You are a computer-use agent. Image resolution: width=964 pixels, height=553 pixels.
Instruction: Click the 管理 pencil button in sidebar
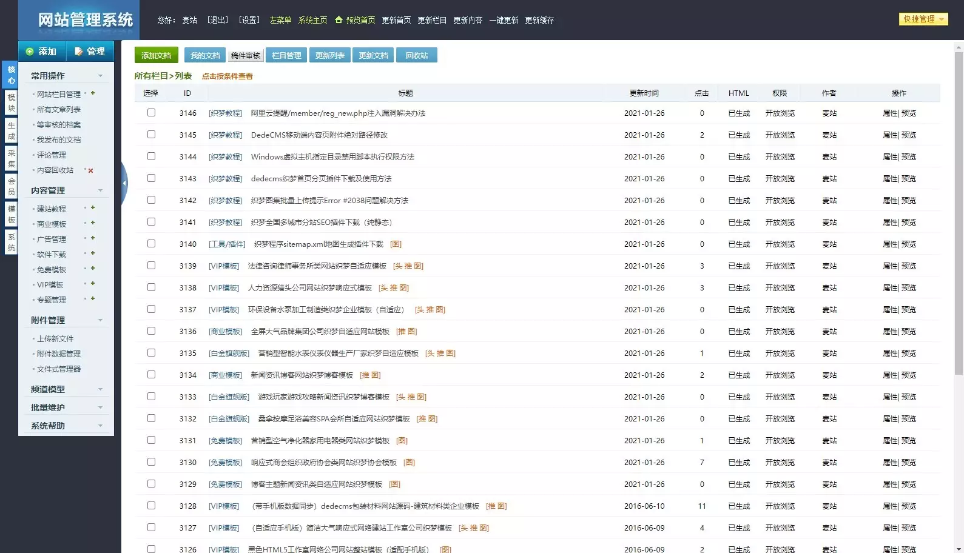click(90, 52)
